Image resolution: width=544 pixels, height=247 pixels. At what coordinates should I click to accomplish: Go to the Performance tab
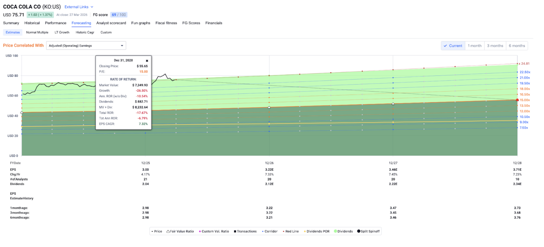click(56, 23)
